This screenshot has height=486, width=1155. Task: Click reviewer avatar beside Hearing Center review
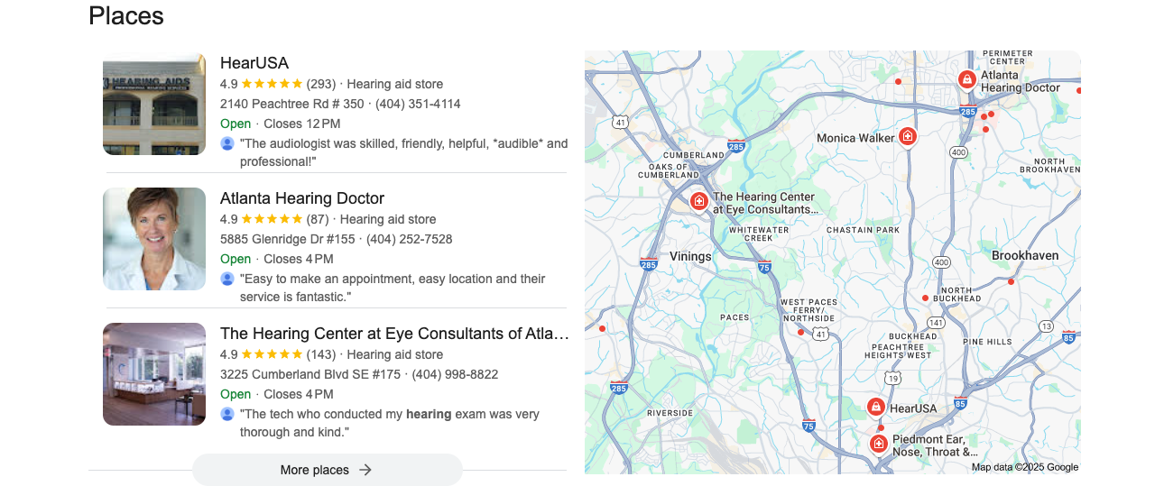227,414
